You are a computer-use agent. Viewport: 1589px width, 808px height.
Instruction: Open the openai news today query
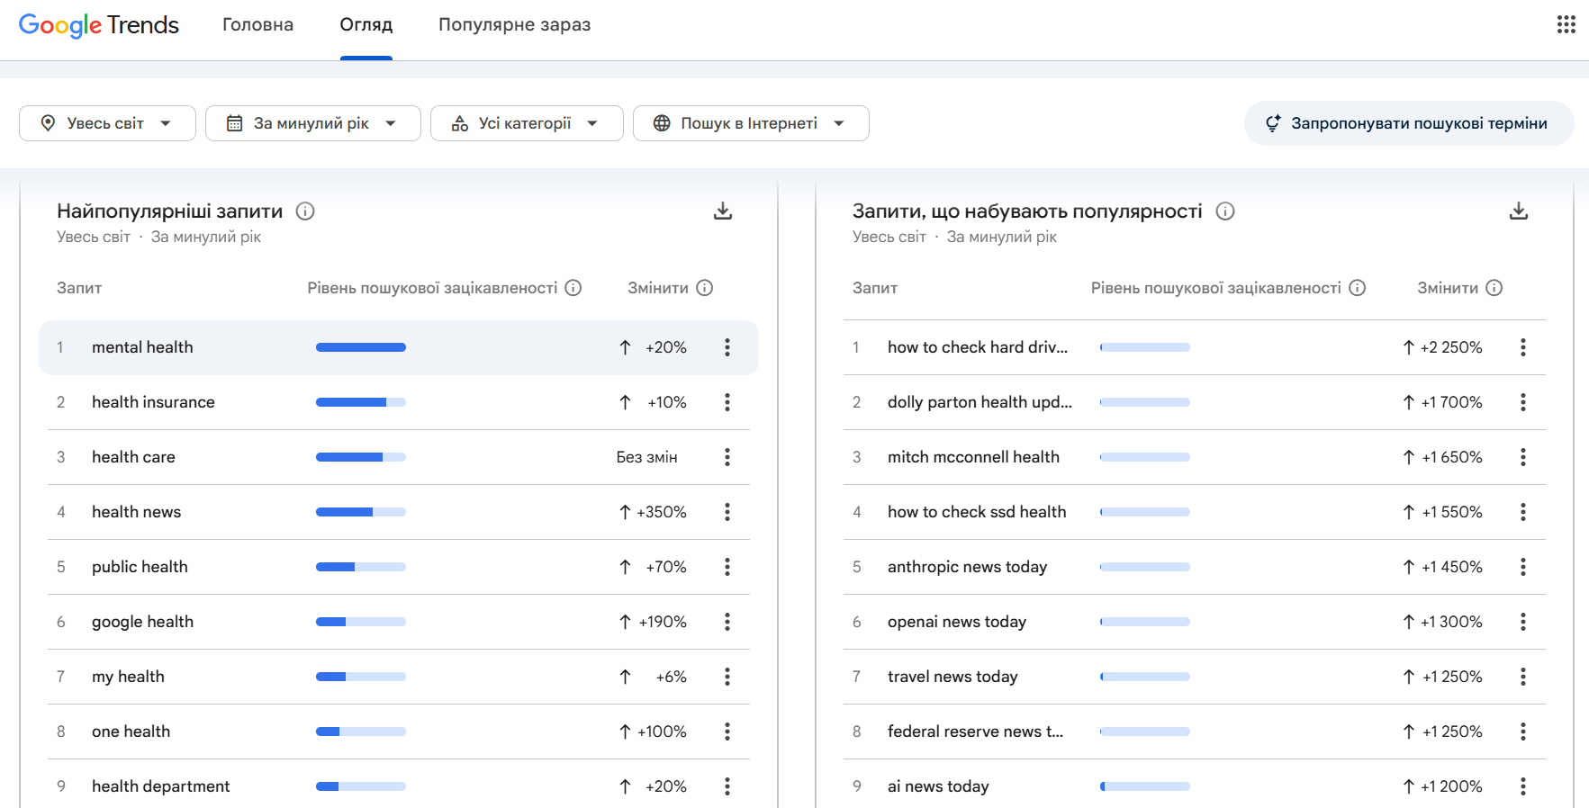click(957, 622)
